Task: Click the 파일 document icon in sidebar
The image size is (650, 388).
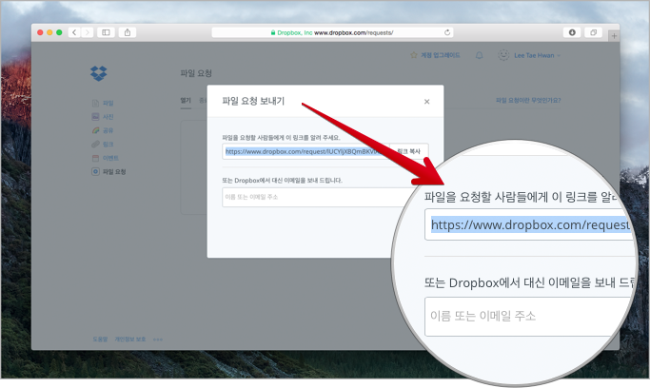Action: pyautogui.click(x=95, y=103)
